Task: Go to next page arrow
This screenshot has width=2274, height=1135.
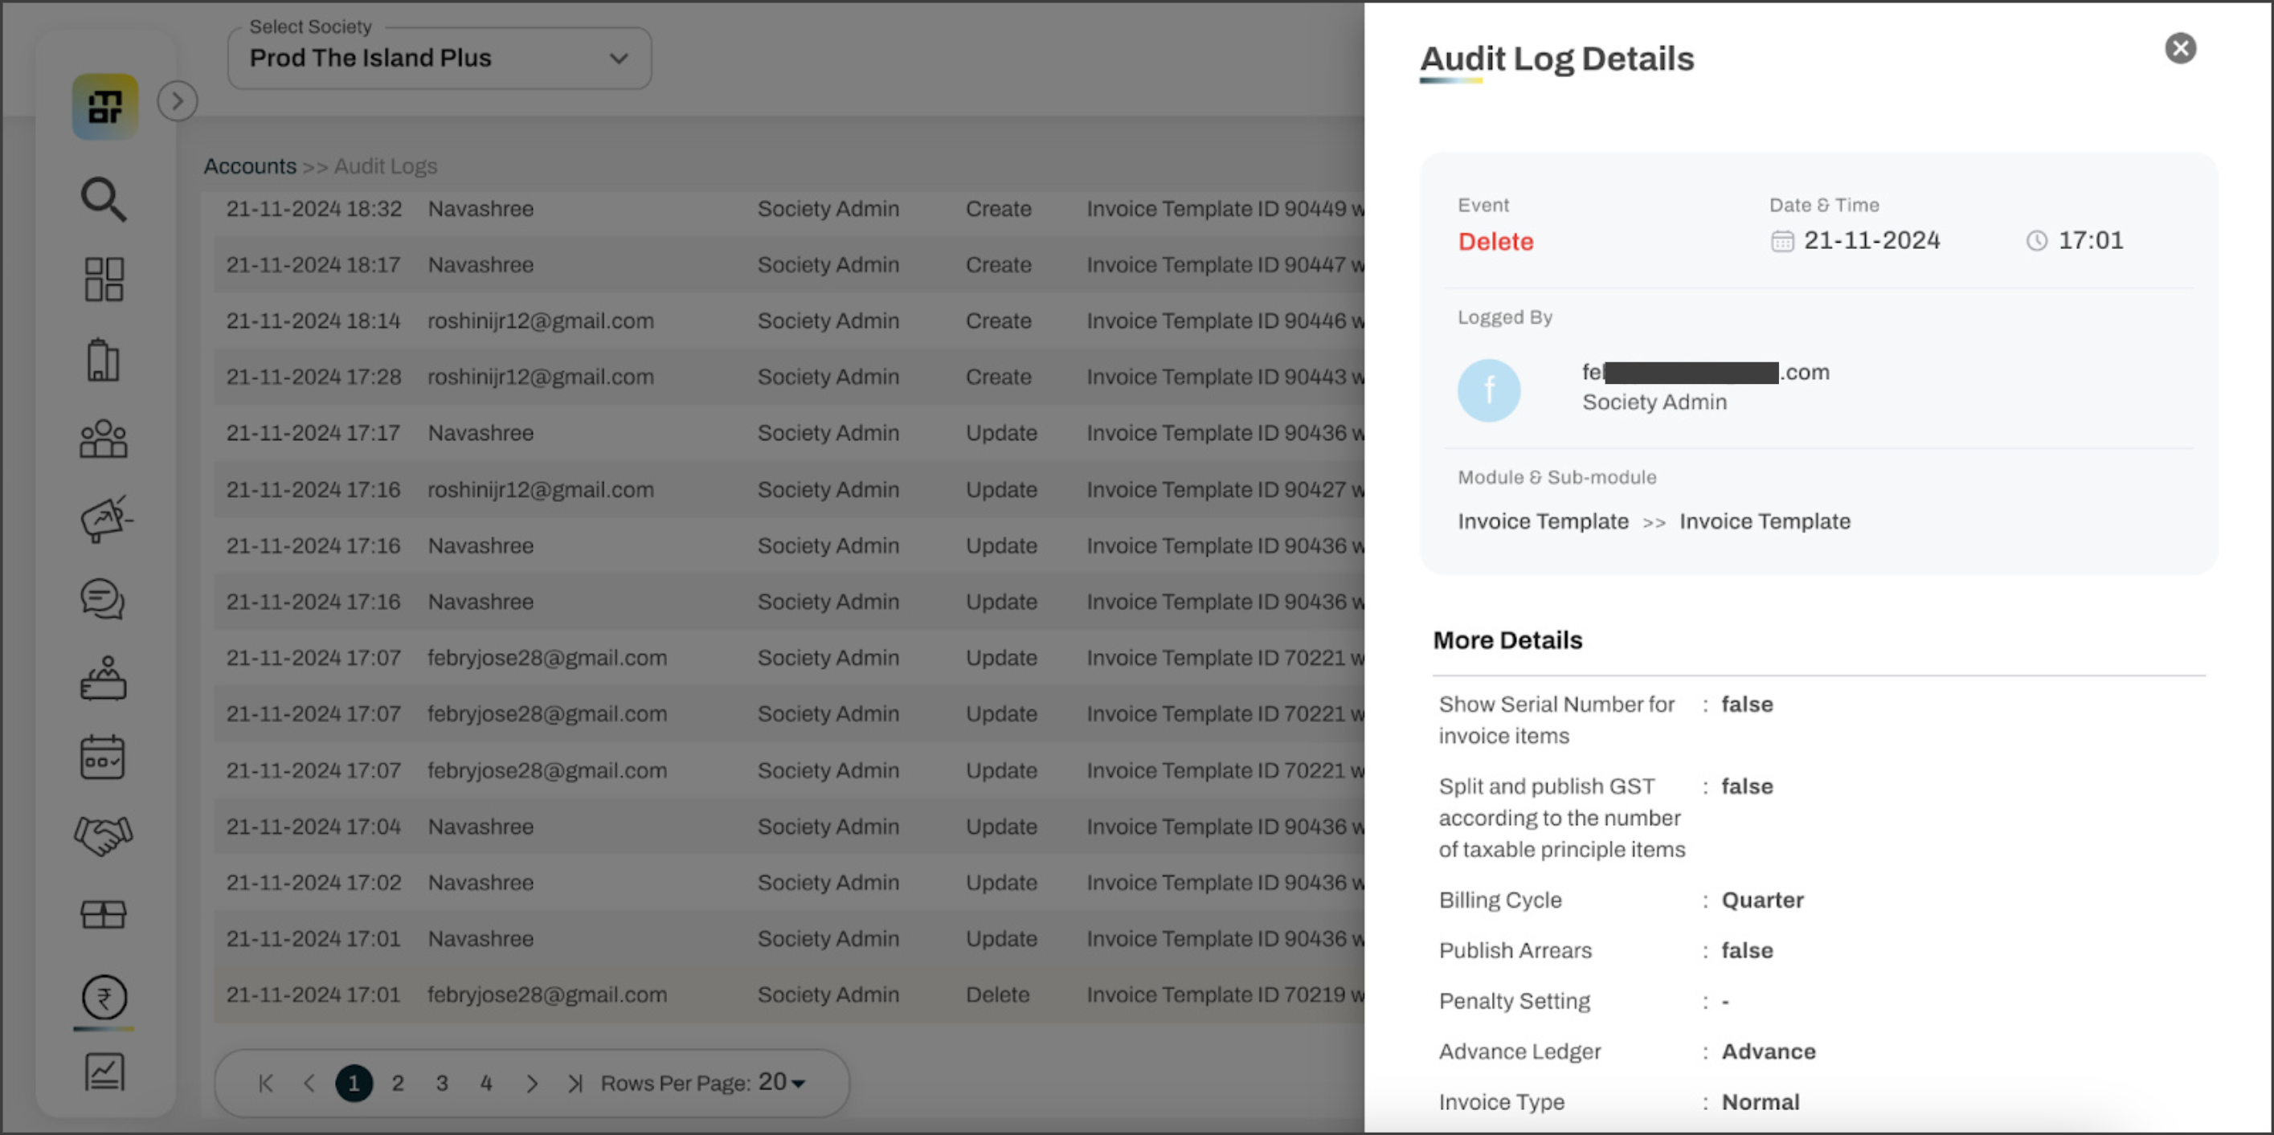Action: (531, 1083)
